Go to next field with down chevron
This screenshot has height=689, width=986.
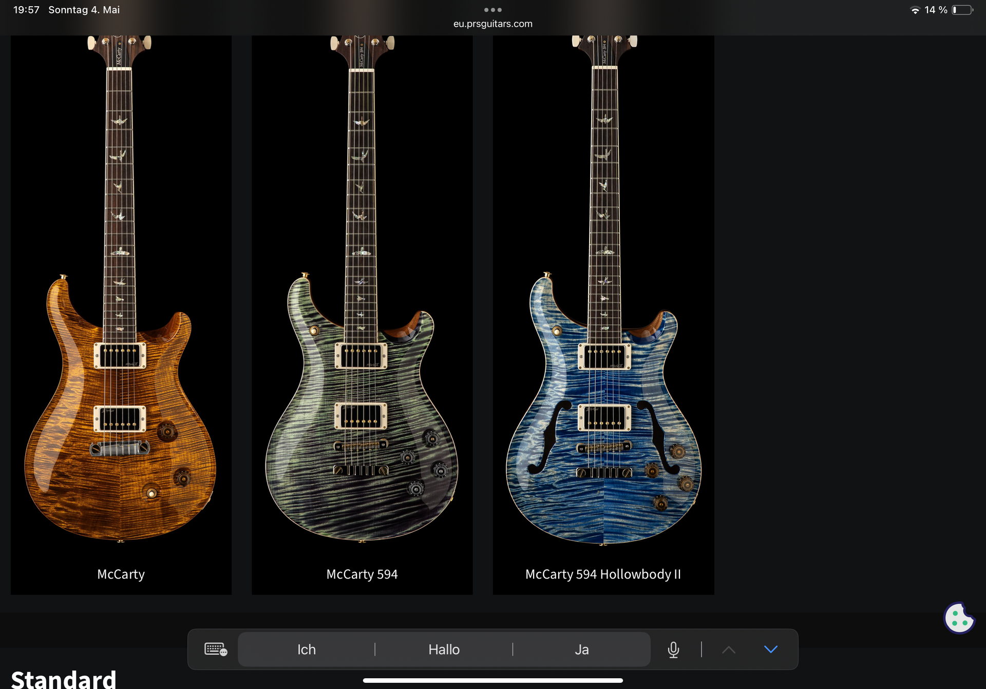pos(771,649)
